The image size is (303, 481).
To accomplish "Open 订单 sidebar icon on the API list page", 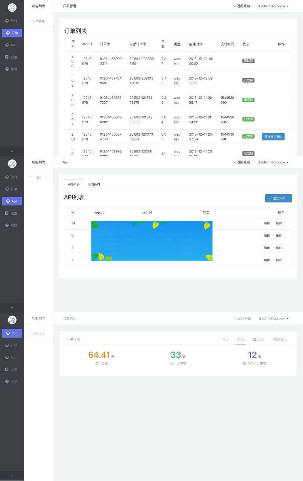I will [x=7, y=189].
